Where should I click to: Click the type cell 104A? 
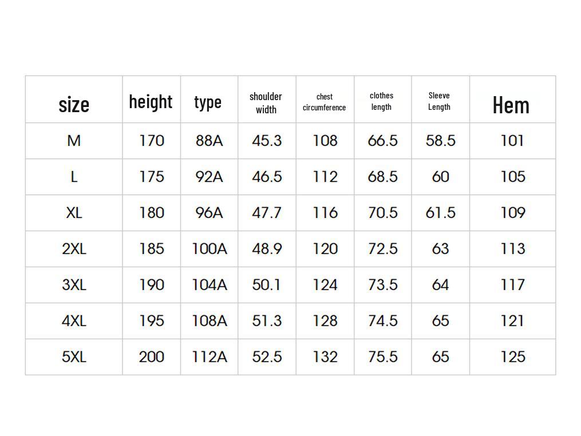209,285
